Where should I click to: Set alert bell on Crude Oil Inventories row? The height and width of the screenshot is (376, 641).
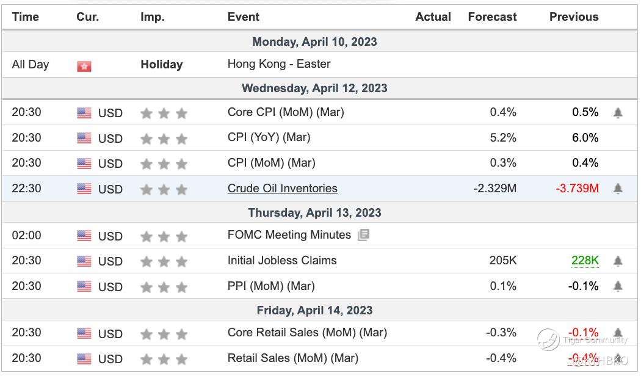coord(618,189)
